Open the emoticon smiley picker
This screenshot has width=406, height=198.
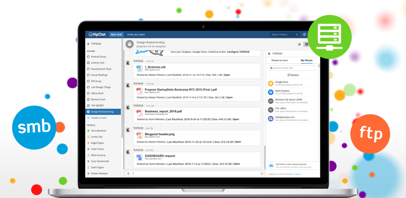click(262, 174)
